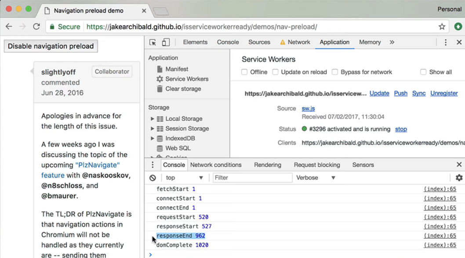Close the console drawer
Viewport: 465px width, 258px height.
coord(459,165)
